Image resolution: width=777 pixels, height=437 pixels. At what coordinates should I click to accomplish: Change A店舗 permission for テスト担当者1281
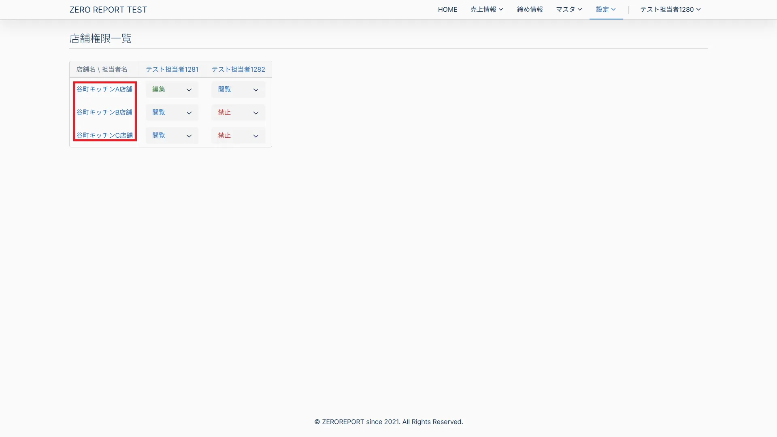pyautogui.click(x=172, y=90)
